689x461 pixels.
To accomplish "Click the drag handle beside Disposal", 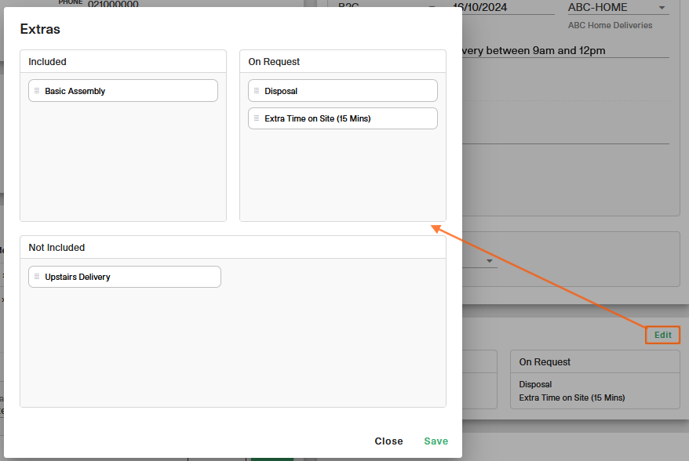I will pos(256,91).
